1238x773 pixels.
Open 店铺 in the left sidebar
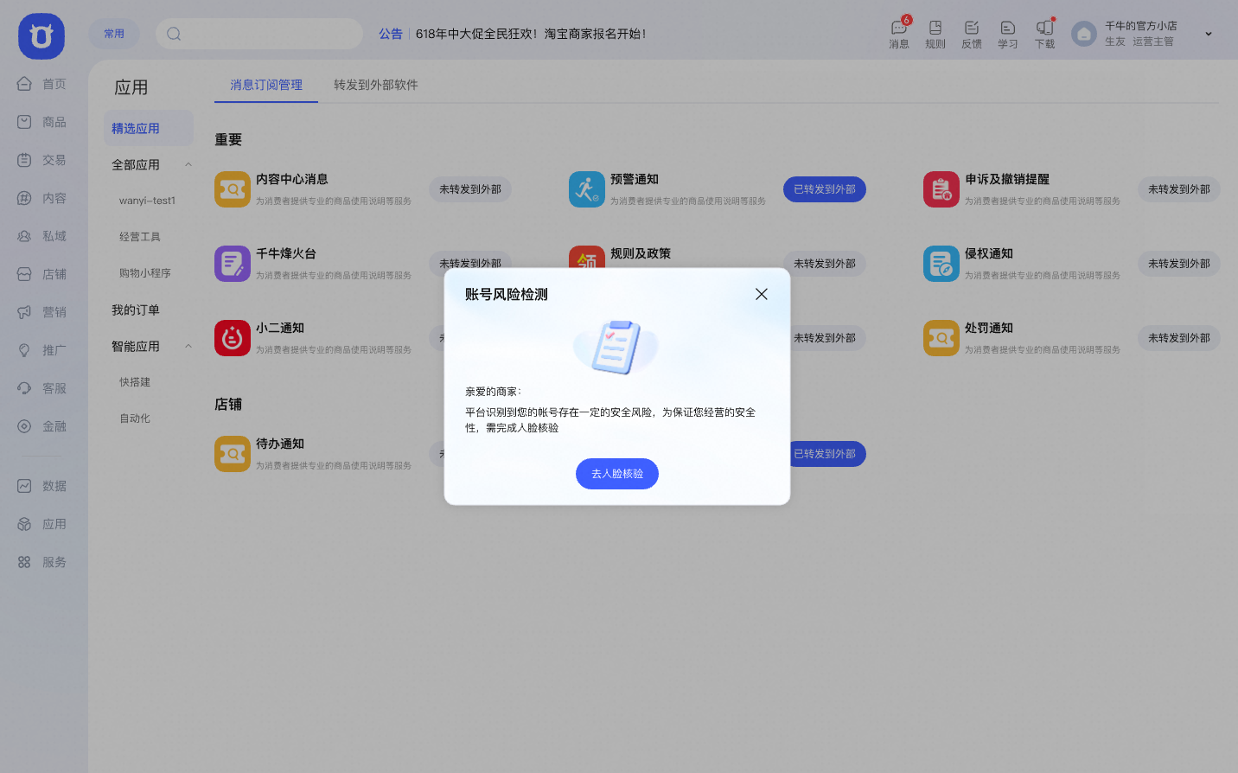point(42,274)
